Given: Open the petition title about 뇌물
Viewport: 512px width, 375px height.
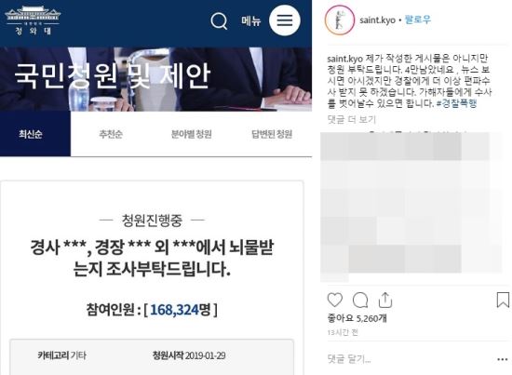Looking at the screenshot, I should 152,258.
